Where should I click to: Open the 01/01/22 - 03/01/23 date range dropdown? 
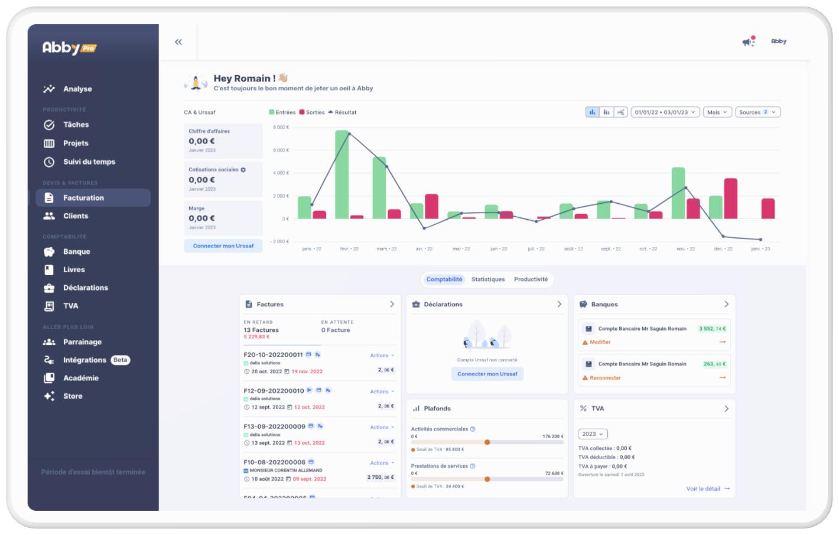click(665, 112)
